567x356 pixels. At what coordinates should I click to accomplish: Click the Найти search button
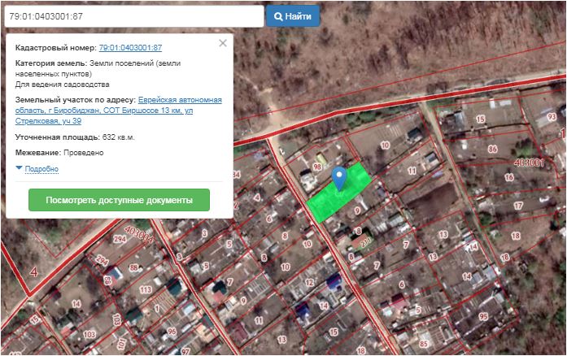(293, 16)
